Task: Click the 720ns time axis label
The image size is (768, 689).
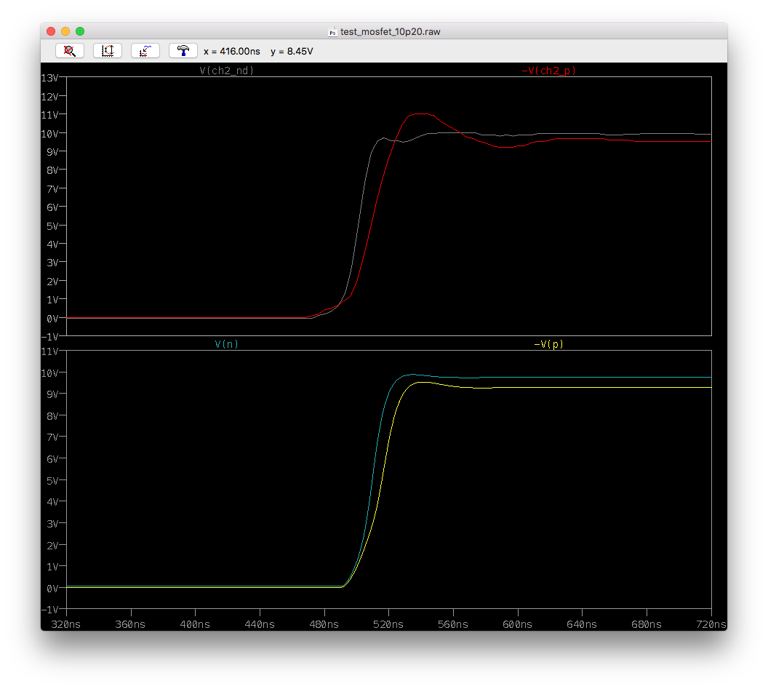Action: tap(711, 624)
